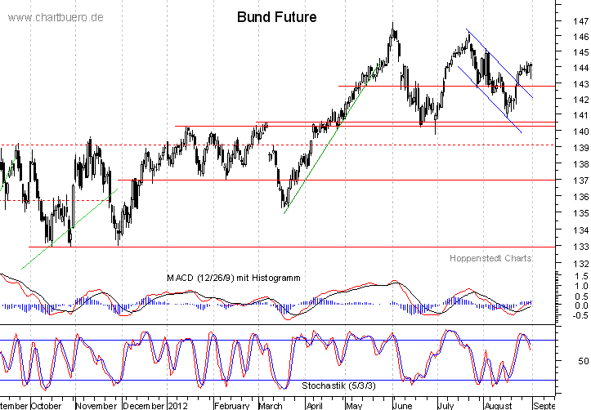Image resolution: width=591 pixels, height=410 pixels.
Task: Click the 145 price axis value
Action: coord(580,52)
